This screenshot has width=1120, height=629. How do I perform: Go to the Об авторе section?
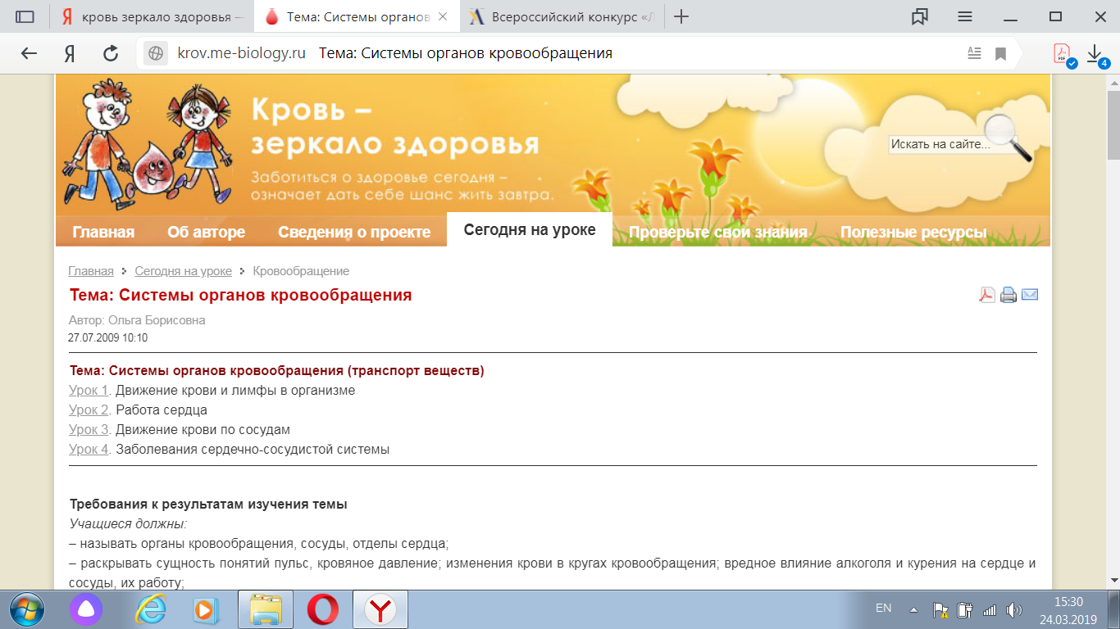(207, 232)
